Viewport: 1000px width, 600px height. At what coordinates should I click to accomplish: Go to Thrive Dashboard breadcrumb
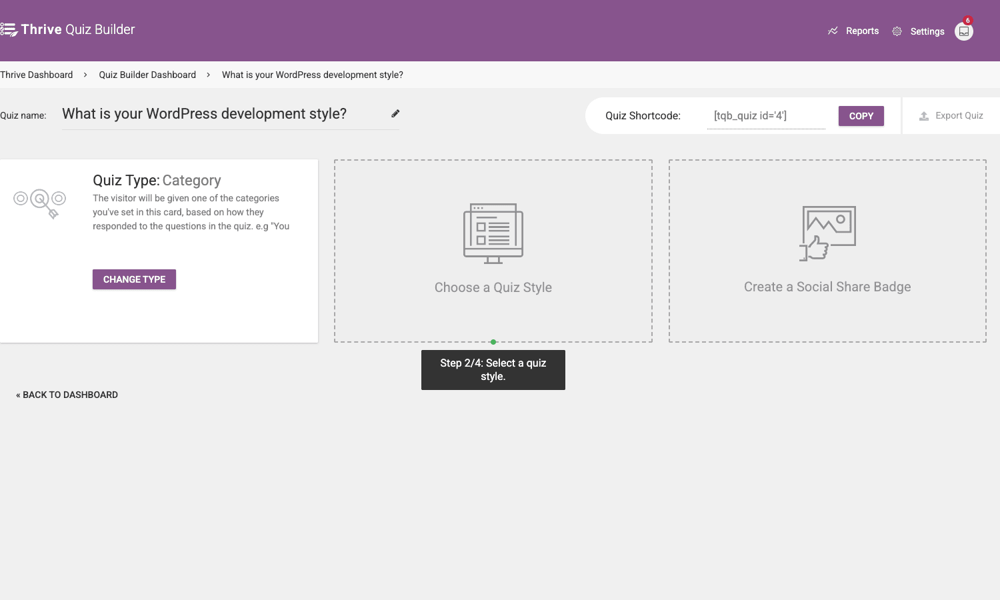[37, 75]
